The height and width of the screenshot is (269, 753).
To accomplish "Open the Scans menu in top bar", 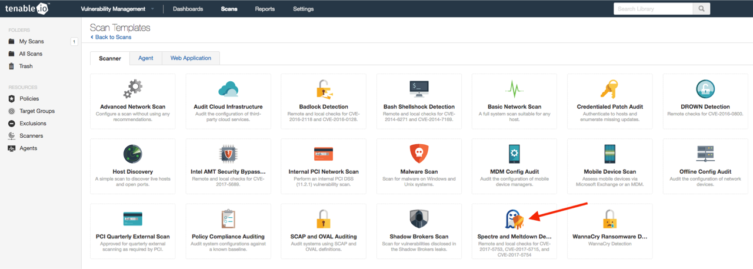I will pyautogui.click(x=229, y=9).
